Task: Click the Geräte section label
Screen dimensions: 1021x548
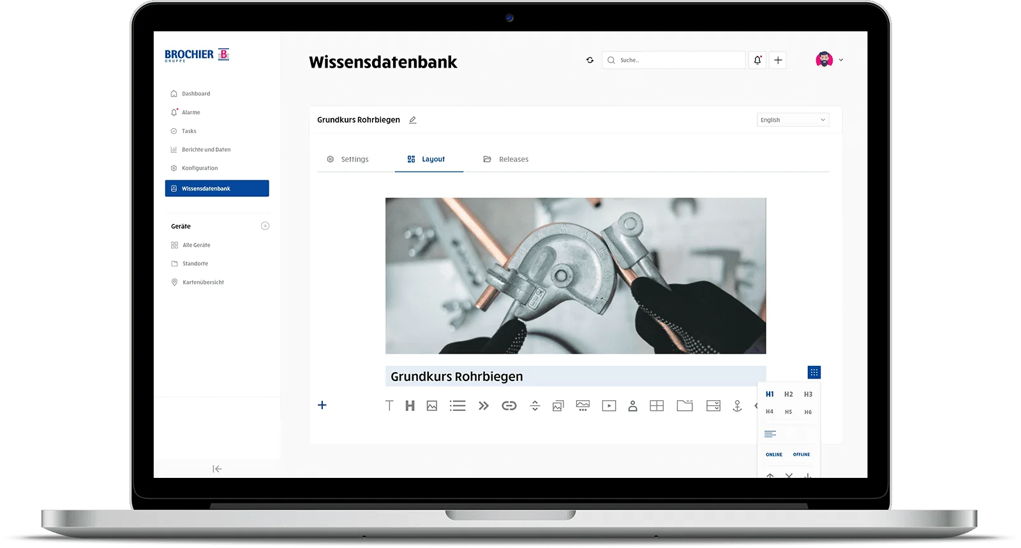Action: (181, 226)
